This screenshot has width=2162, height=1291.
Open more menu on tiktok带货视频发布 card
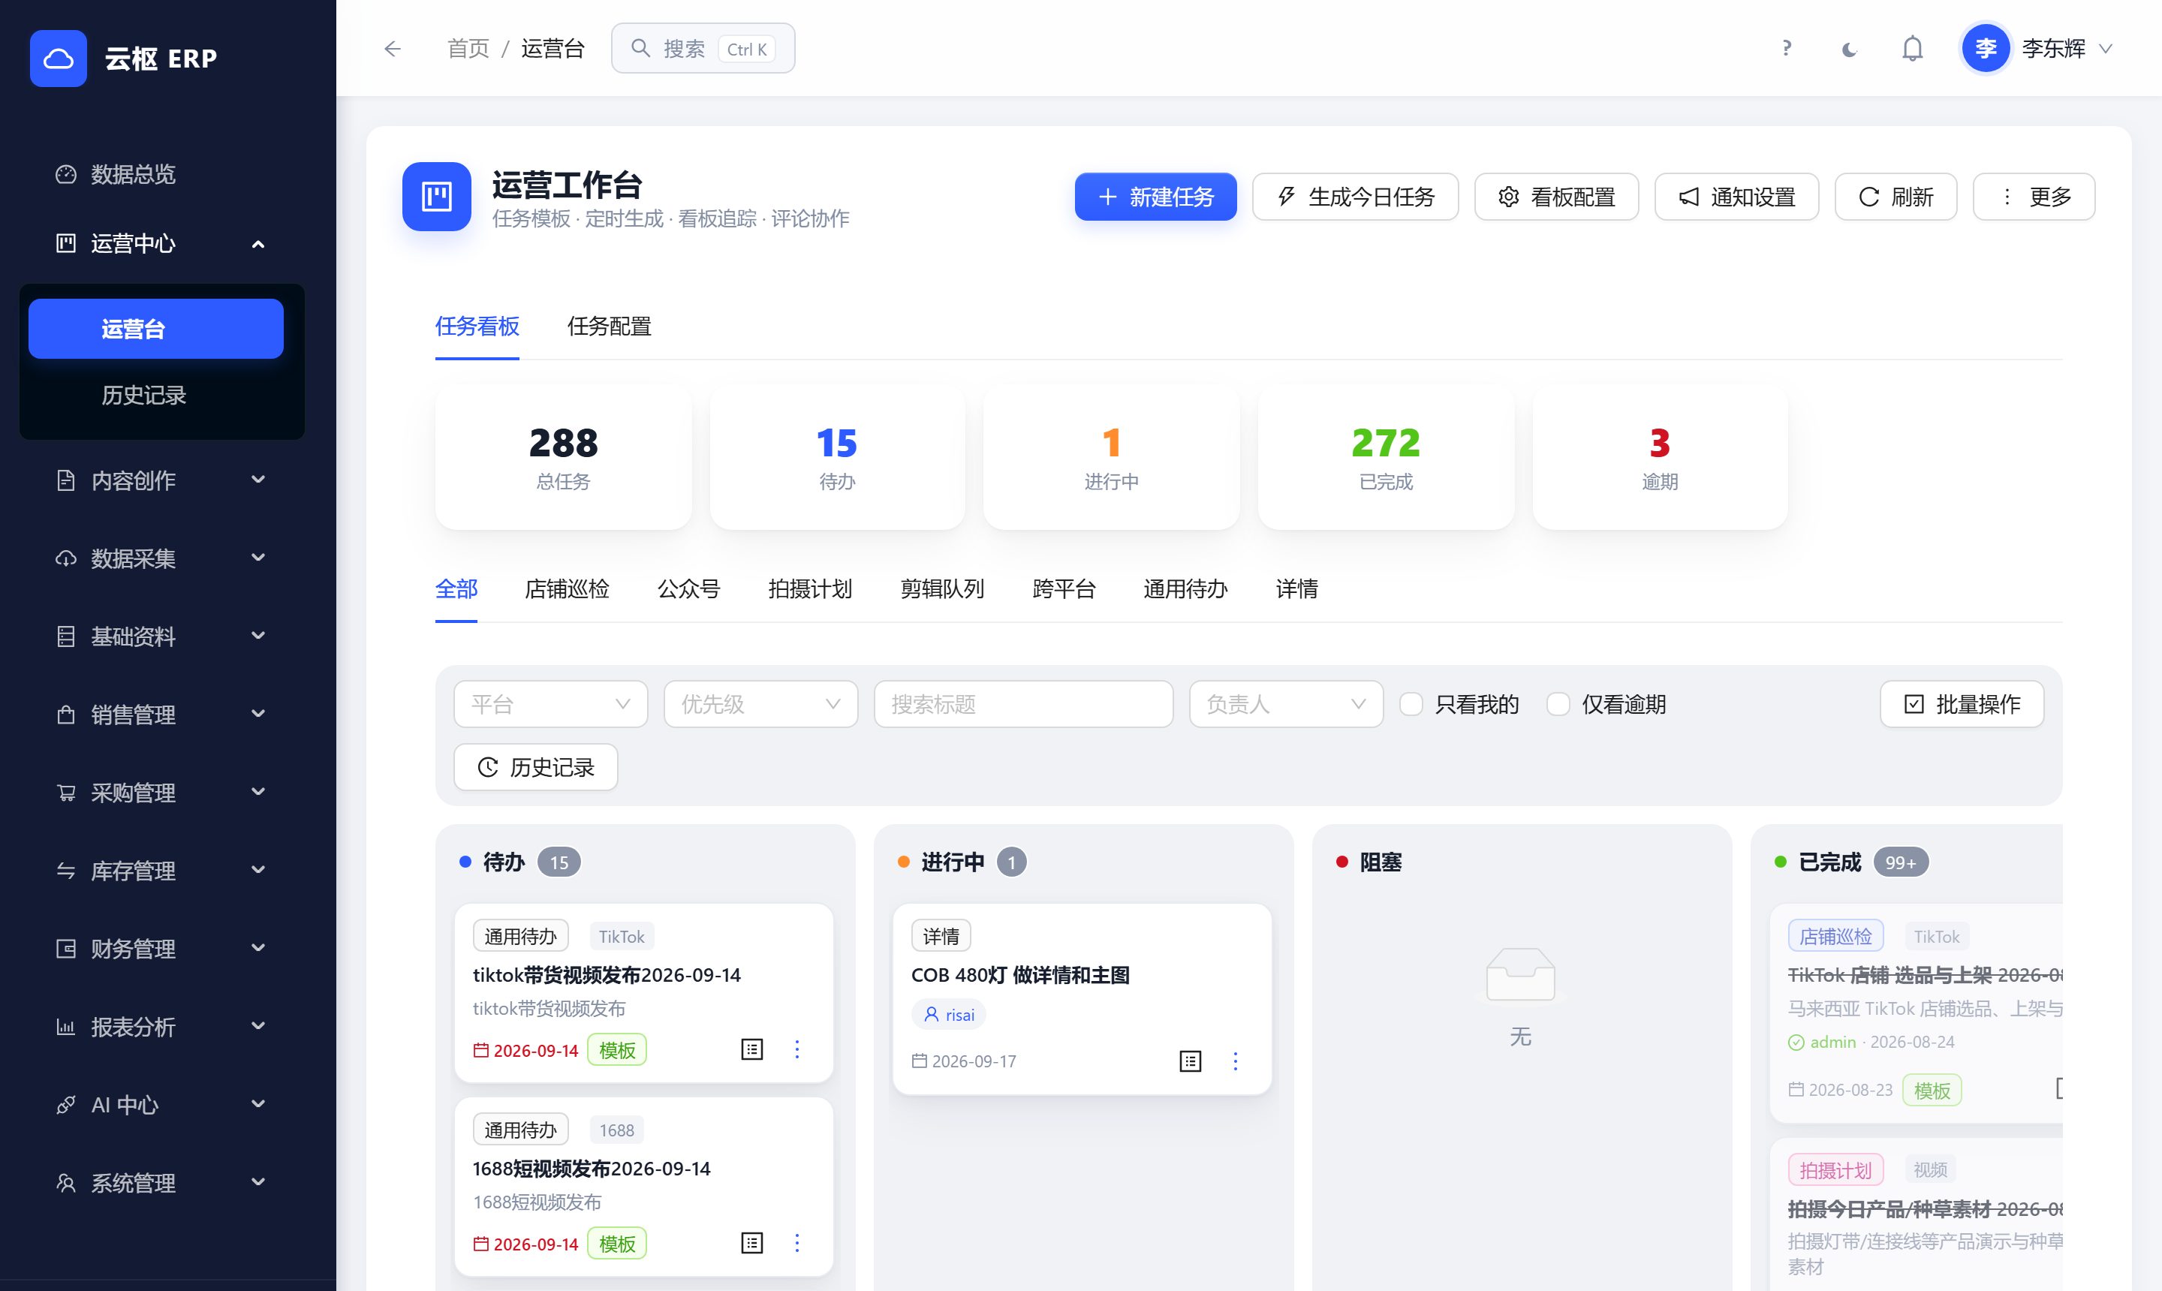pos(797,1049)
